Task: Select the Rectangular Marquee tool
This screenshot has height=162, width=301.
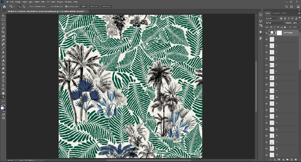Action: [x=3, y=20]
